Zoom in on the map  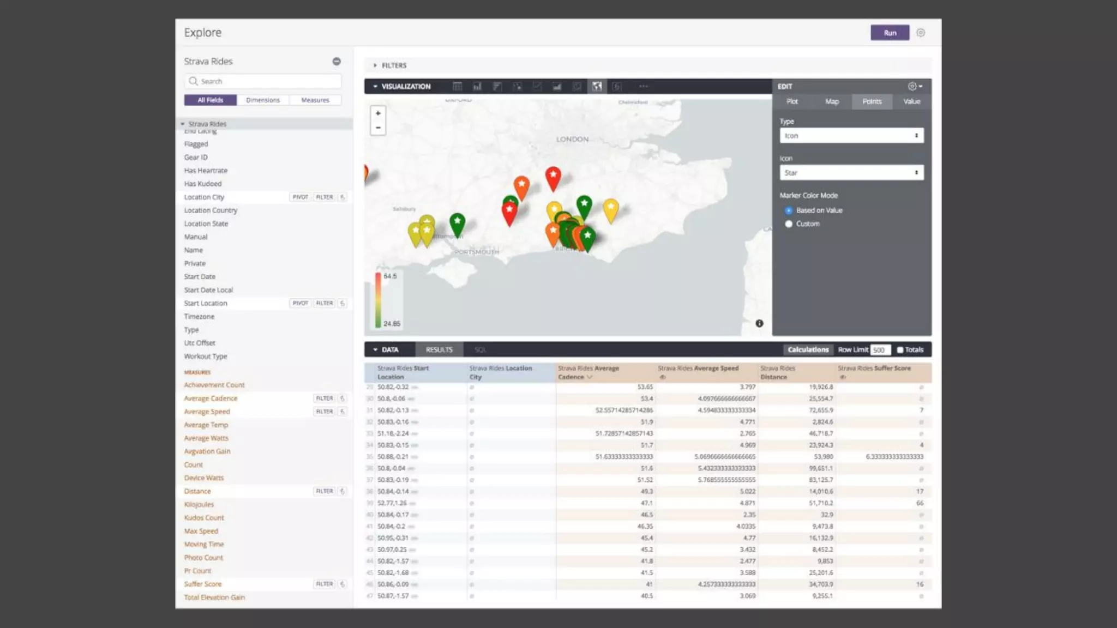click(378, 113)
